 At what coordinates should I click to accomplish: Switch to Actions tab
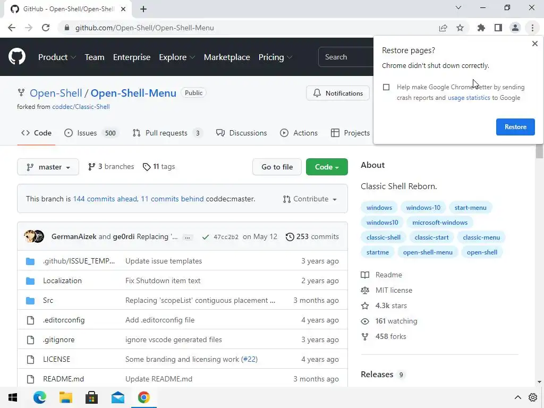point(299,133)
